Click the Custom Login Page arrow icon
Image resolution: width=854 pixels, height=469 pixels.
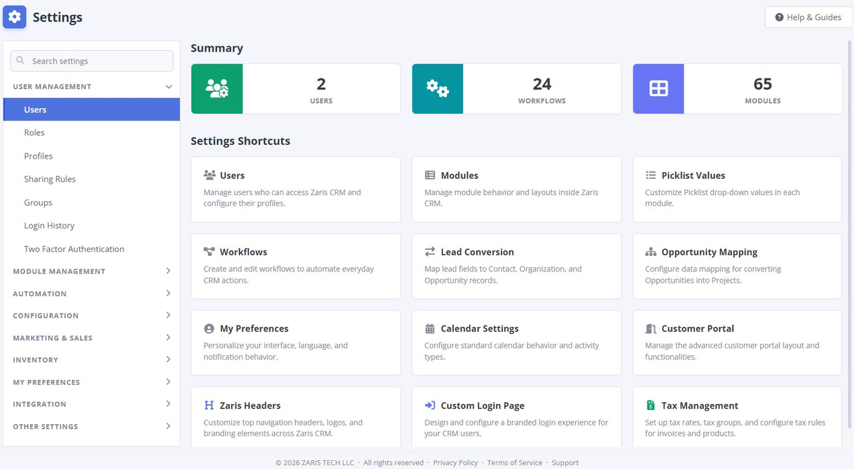click(430, 405)
